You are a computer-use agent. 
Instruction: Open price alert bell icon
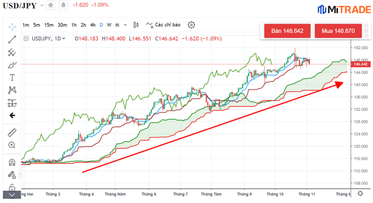point(63,5)
